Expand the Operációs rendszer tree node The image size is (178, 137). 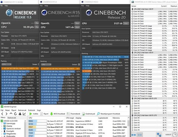click(1, 129)
